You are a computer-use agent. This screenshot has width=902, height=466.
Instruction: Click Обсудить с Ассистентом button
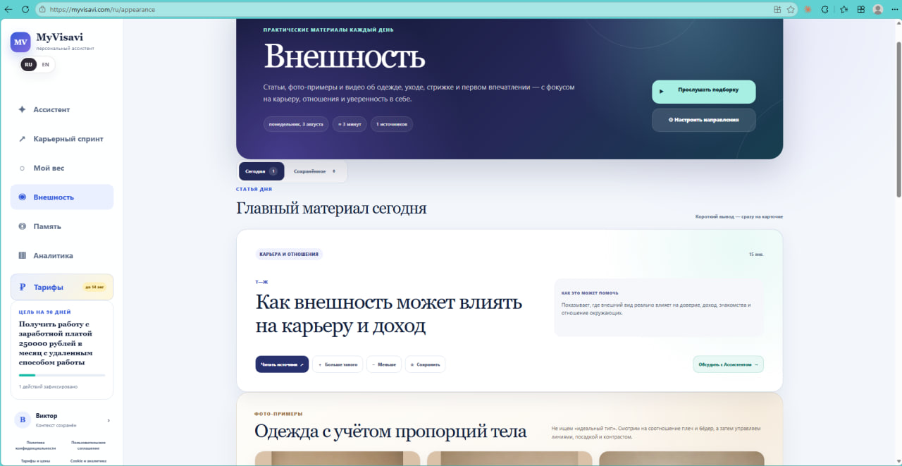pos(728,364)
